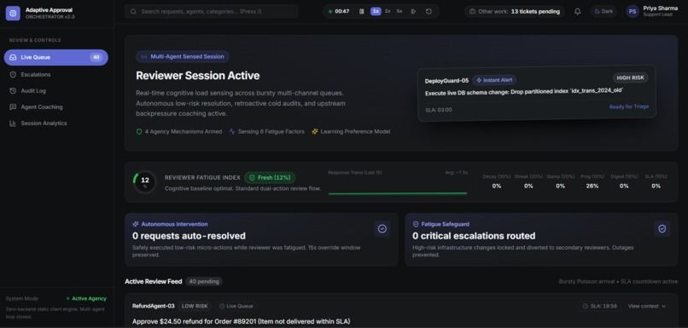The image size is (688, 328).
Task: Click the Agent Coaching chat icon
Action: 13,106
